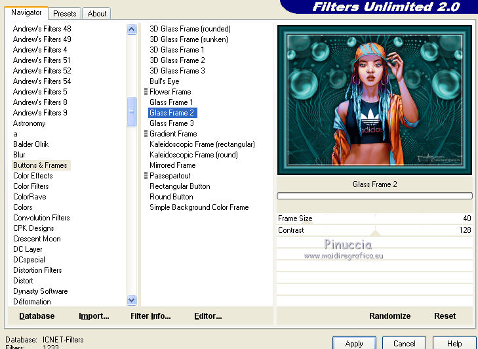The image size is (478, 349).
Task: Switch to the Navigator tab
Action: coord(26,13)
